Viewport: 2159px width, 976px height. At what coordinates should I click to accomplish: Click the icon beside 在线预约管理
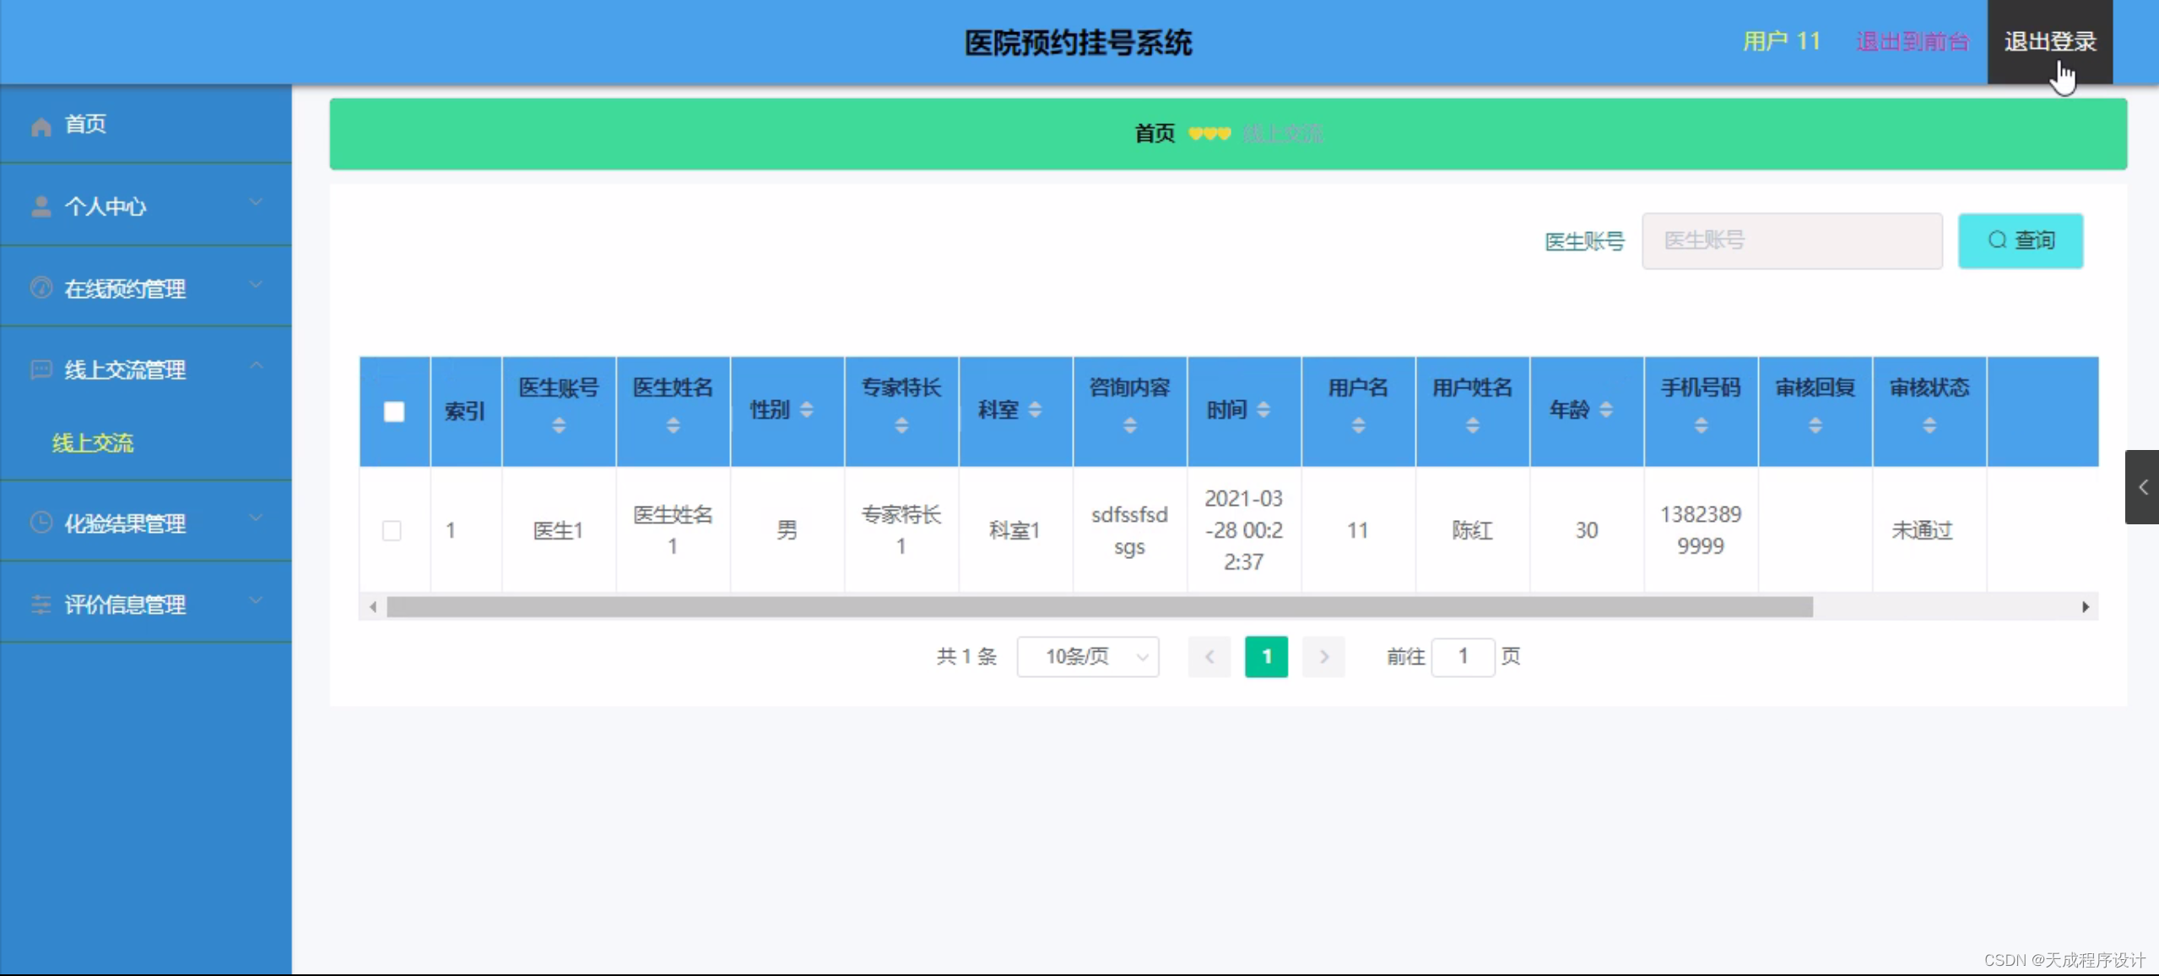[x=41, y=288]
